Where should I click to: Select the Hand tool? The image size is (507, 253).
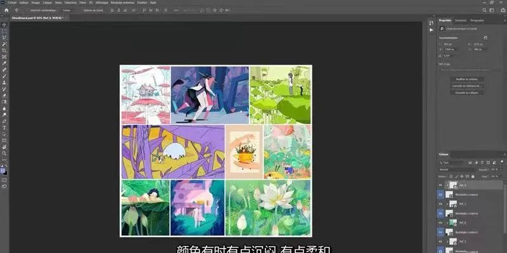click(x=4, y=147)
